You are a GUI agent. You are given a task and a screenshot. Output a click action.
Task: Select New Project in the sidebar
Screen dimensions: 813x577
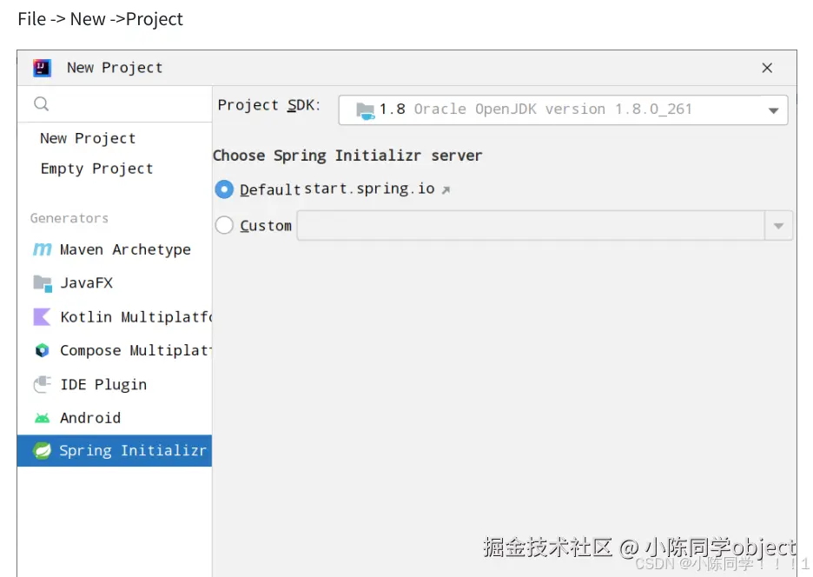(88, 138)
